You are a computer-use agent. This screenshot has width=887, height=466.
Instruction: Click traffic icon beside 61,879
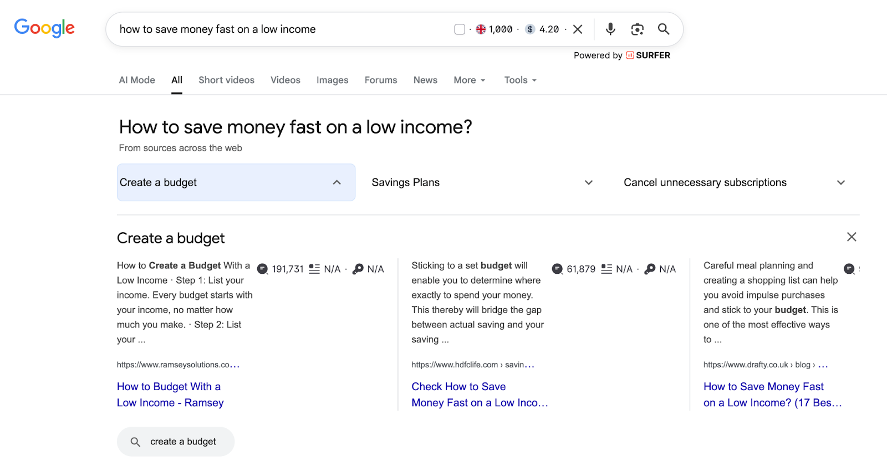coord(558,269)
